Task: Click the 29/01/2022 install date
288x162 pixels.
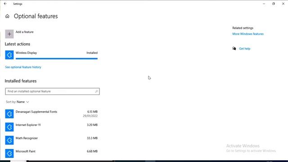Action: 90,116
